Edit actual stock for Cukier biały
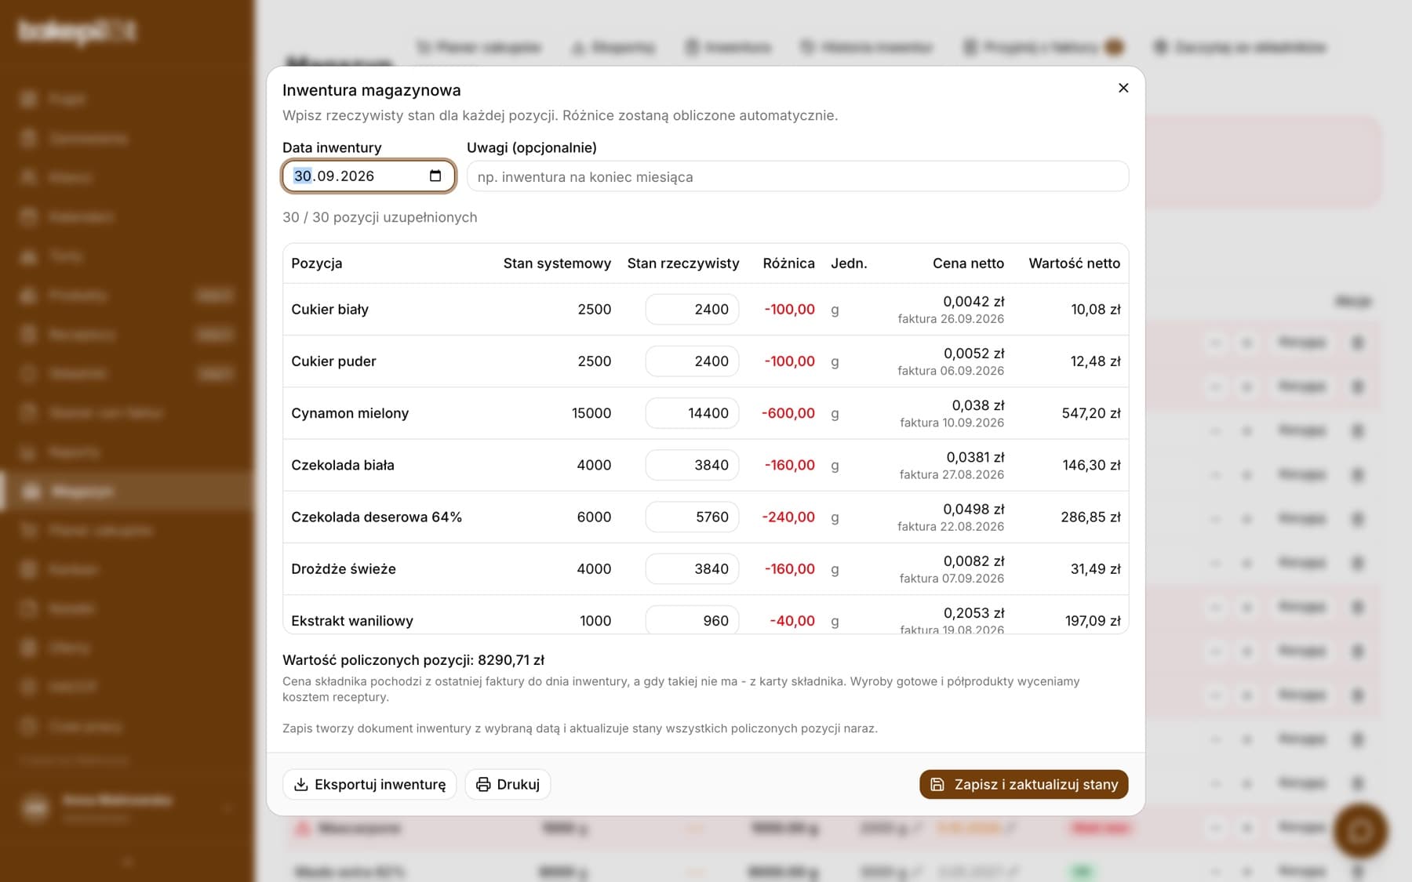The height and width of the screenshot is (882, 1412). click(692, 309)
